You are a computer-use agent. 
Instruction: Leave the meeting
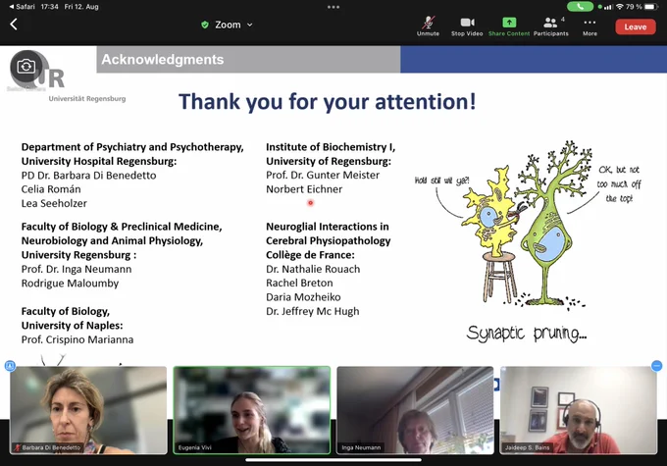click(635, 26)
